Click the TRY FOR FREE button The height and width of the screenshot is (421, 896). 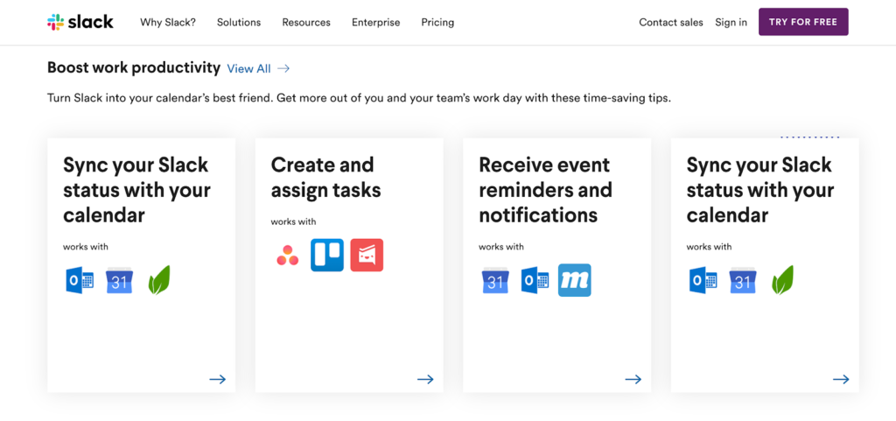pyautogui.click(x=803, y=22)
